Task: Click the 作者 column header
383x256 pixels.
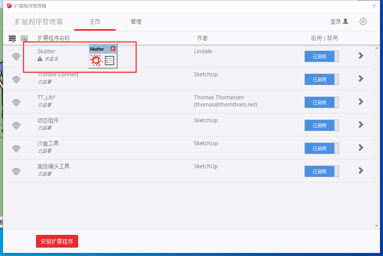Action: coord(202,38)
